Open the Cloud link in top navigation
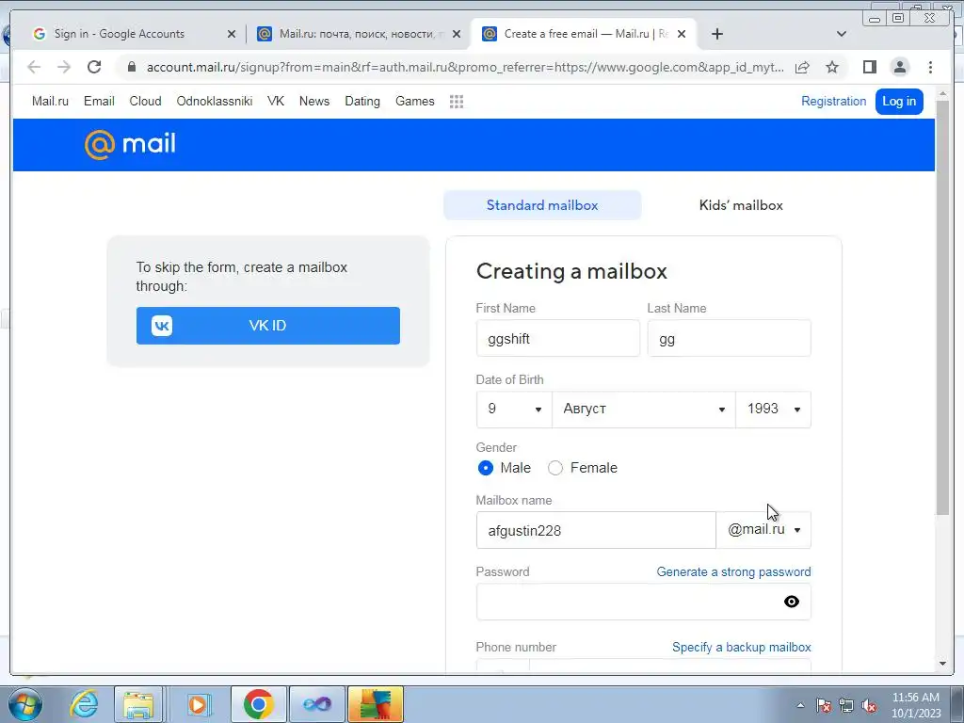Image resolution: width=964 pixels, height=723 pixels. tap(145, 102)
